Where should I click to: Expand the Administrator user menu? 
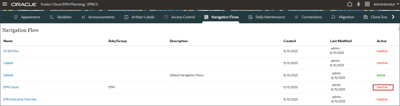tap(386, 4)
